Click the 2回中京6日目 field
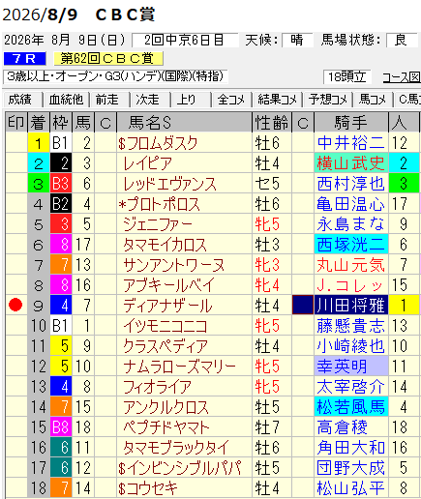Screen dimensions: 421x499 (185, 41)
